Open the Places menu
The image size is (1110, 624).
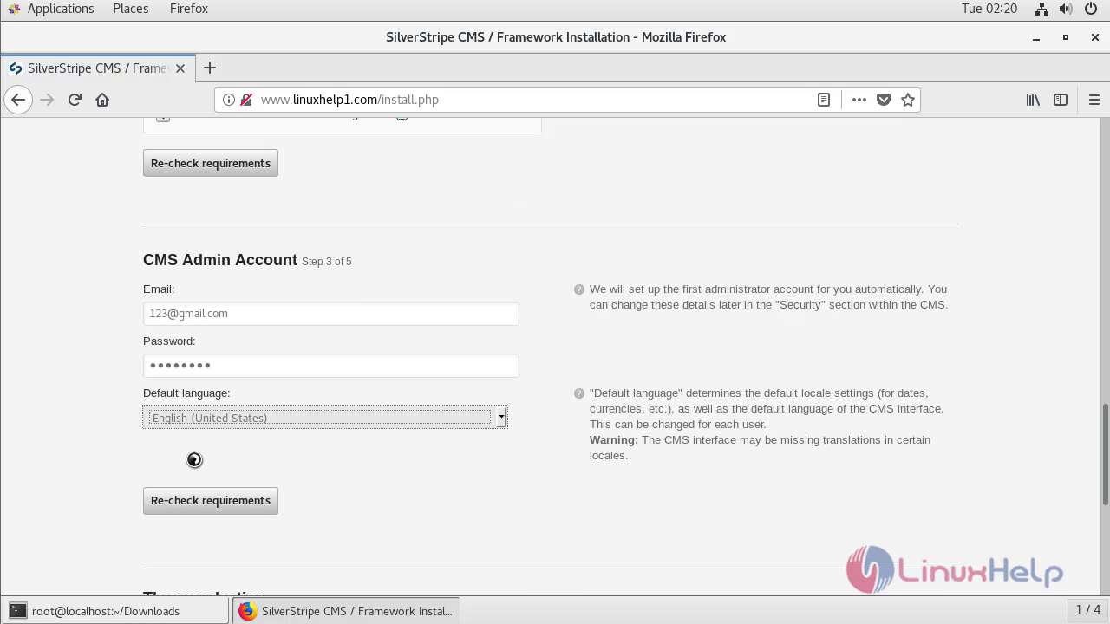[130, 9]
